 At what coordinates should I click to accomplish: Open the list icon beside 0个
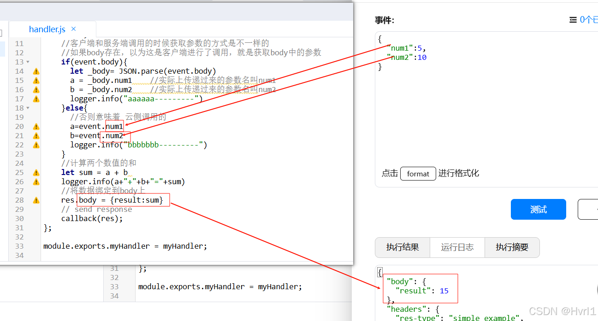tap(573, 20)
